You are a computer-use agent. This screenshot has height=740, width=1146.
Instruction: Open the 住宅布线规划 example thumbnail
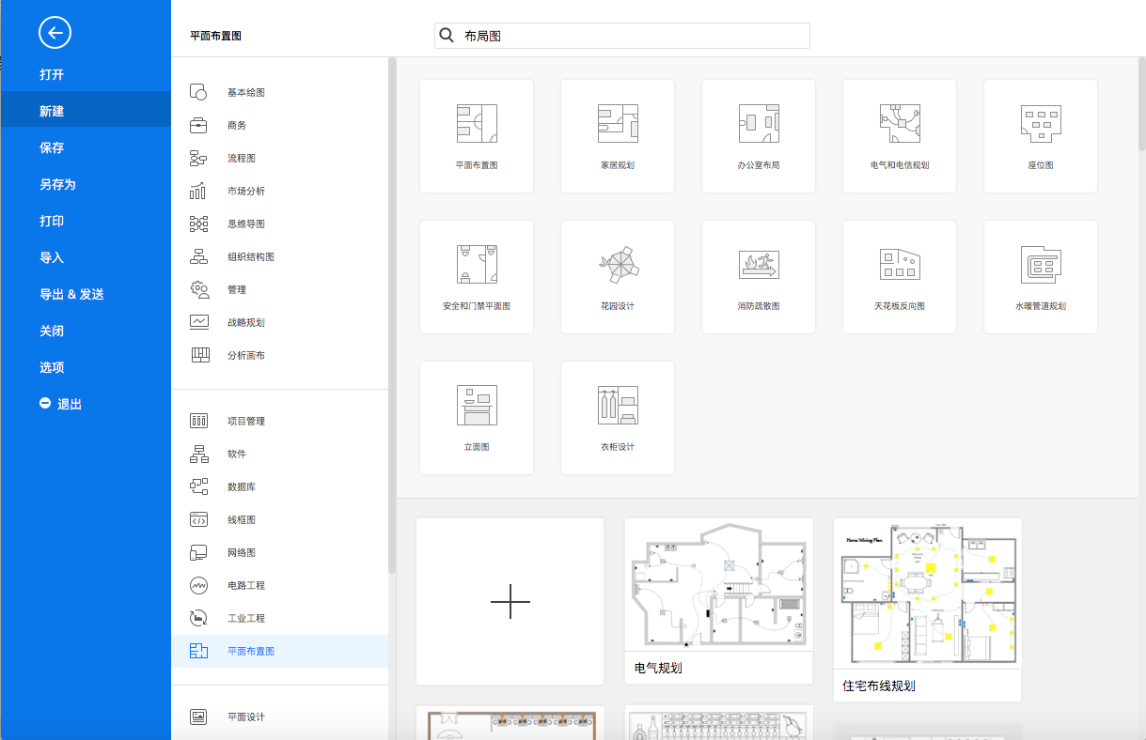[928, 609]
